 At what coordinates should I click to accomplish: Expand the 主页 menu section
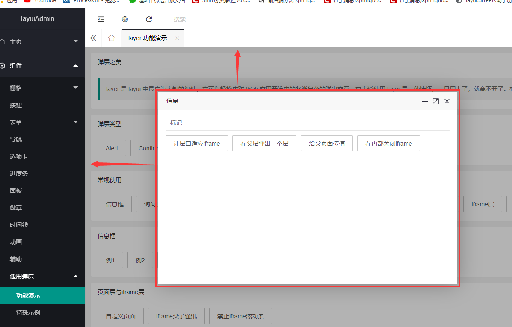pyautogui.click(x=42, y=41)
